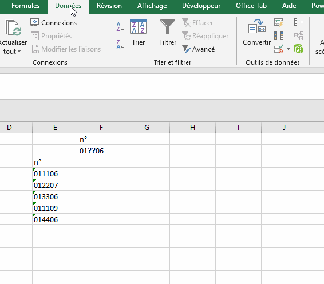Screen dimensions: 324x284
Task: Open the Avancé advanced filter
Action: pos(199,49)
